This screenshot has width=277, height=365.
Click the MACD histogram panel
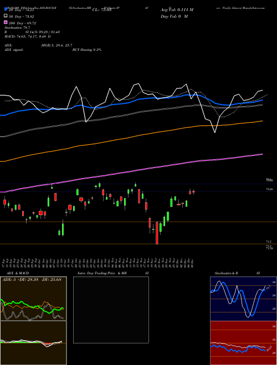33,343
